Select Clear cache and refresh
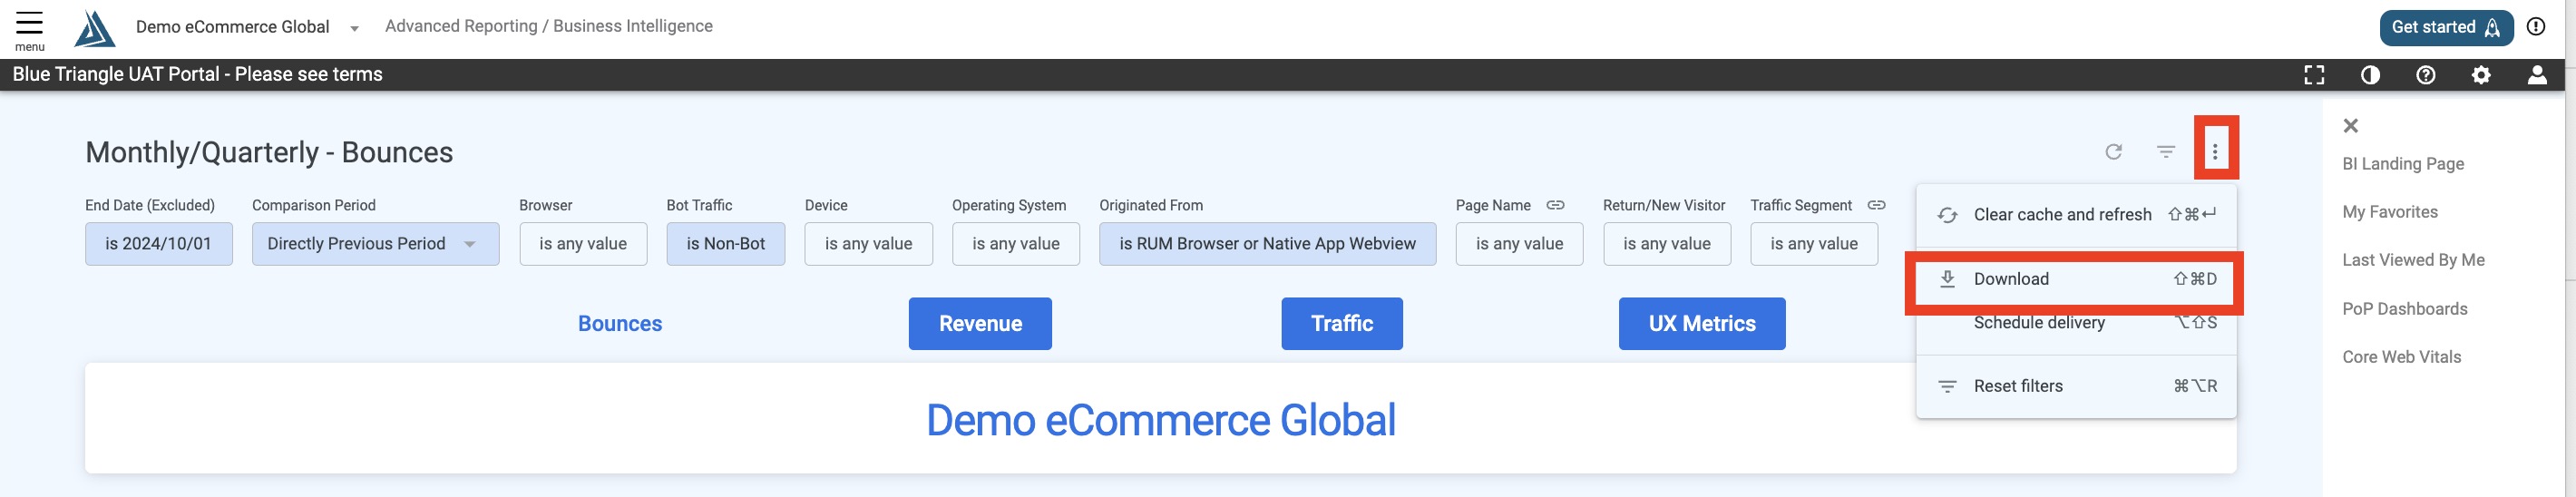This screenshot has width=2576, height=497. (2076, 214)
